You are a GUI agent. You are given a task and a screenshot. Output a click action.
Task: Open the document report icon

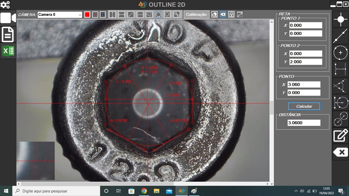pyautogui.click(x=8, y=34)
